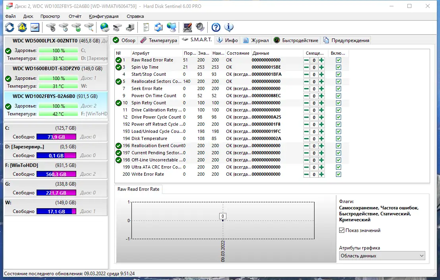Toggle the enable checkbox for Write Error Rate
This screenshot has width=440, height=280.
tap(338, 175)
